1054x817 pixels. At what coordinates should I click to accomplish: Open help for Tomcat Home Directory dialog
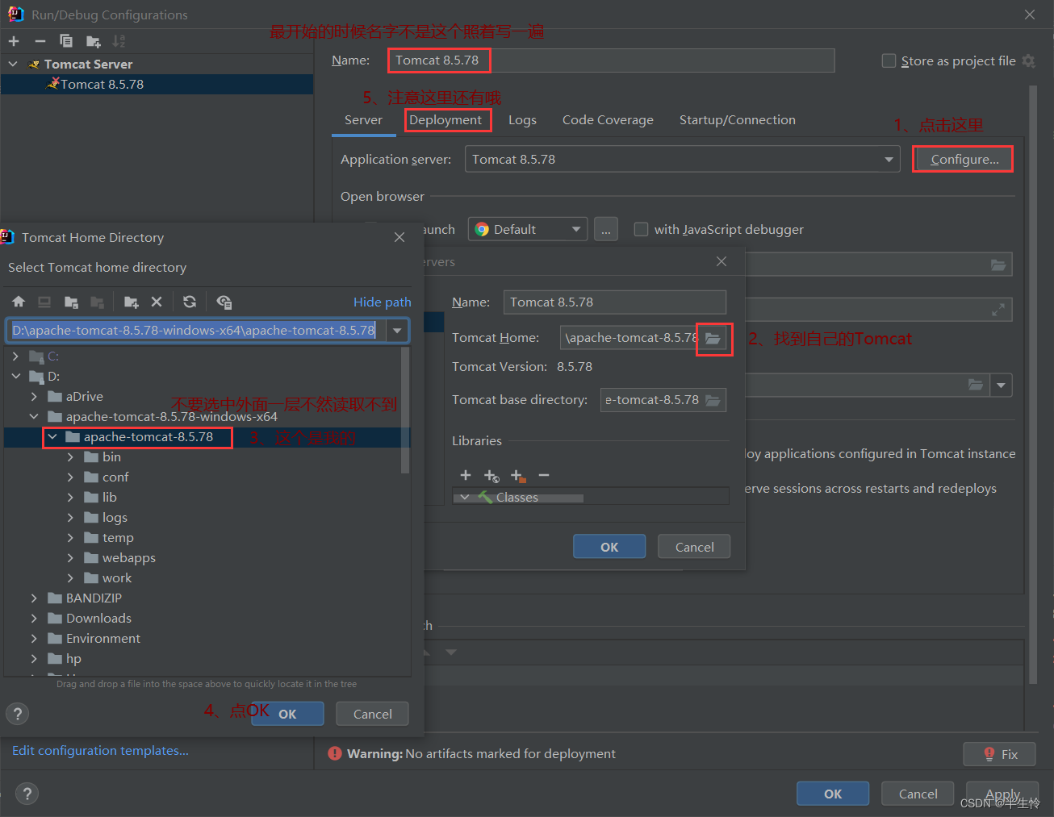(17, 714)
